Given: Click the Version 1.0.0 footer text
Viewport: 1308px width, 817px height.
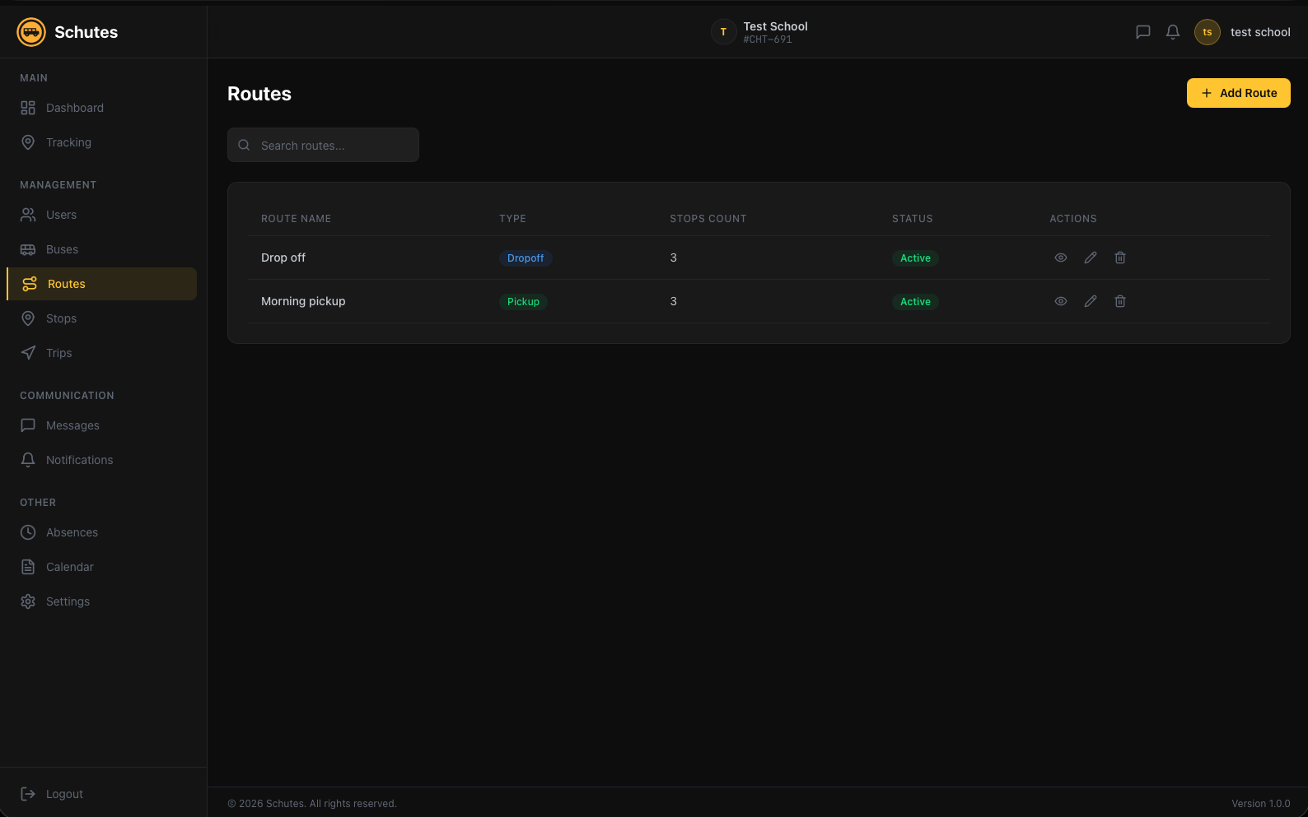Looking at the screenshot, I should point(1261,804).
